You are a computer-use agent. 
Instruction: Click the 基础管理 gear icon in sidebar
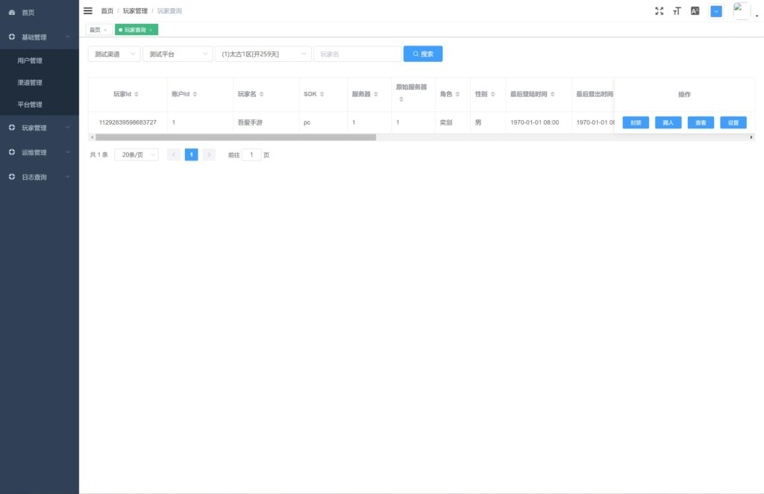(10, 36)
